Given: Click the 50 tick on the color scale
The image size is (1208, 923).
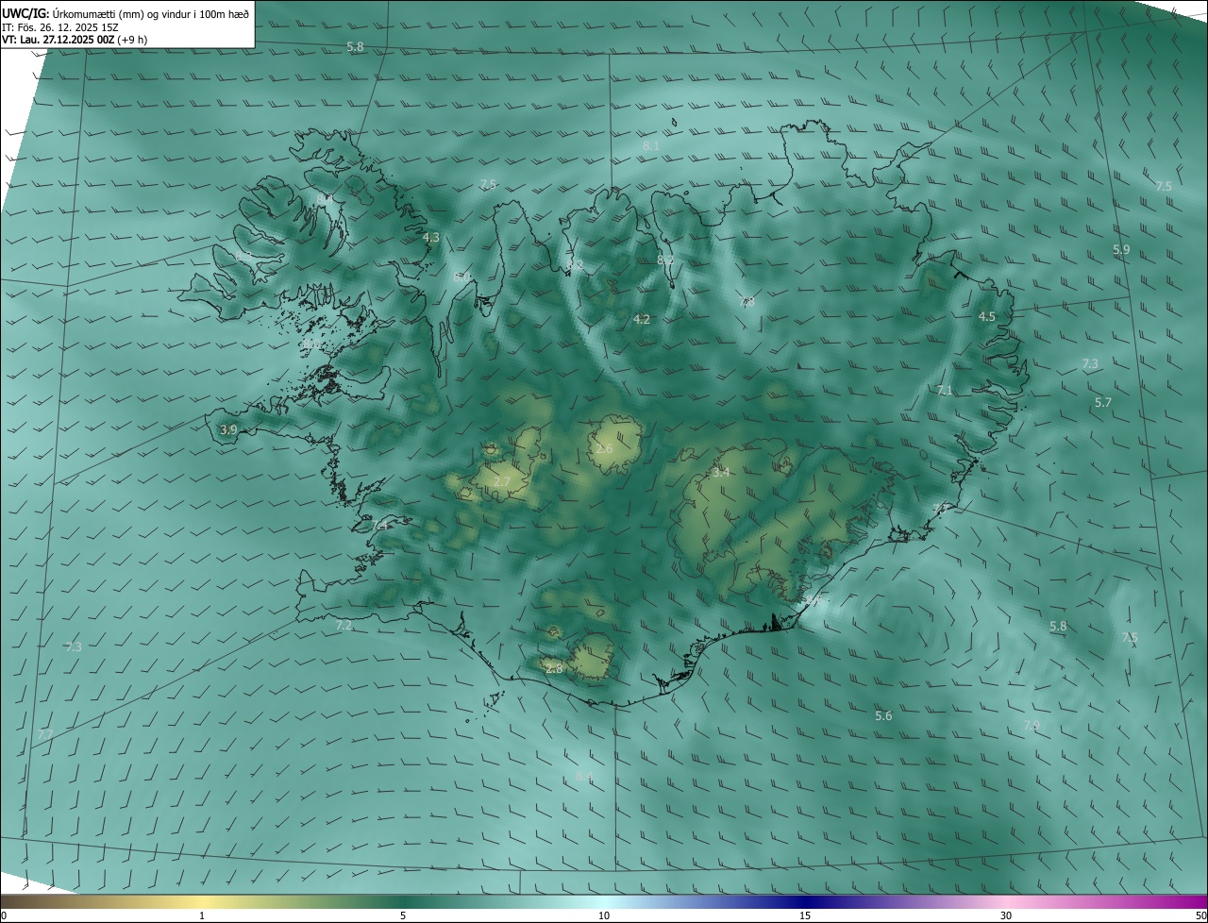Looking at the screenshot, I should pos(1200,915).
